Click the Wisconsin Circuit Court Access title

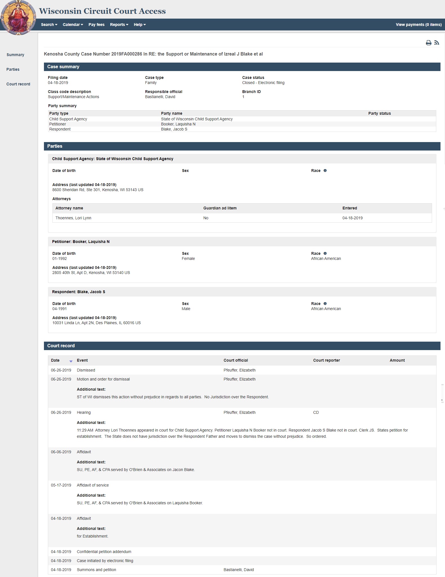coord(102,11)
